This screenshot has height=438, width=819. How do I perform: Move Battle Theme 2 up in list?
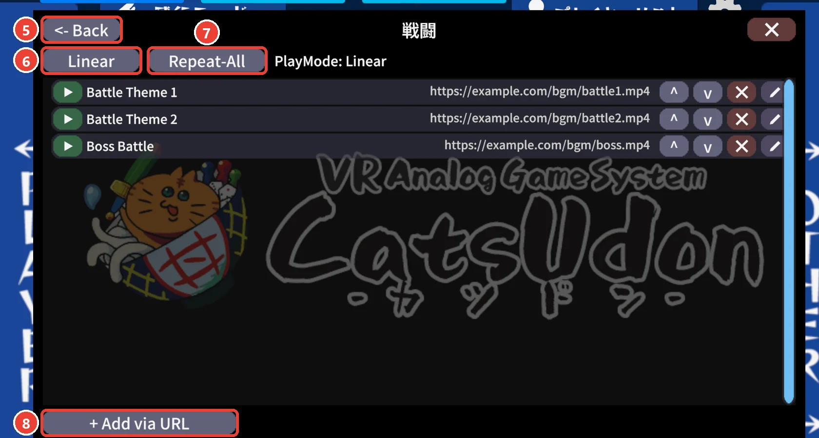point(674,119)
